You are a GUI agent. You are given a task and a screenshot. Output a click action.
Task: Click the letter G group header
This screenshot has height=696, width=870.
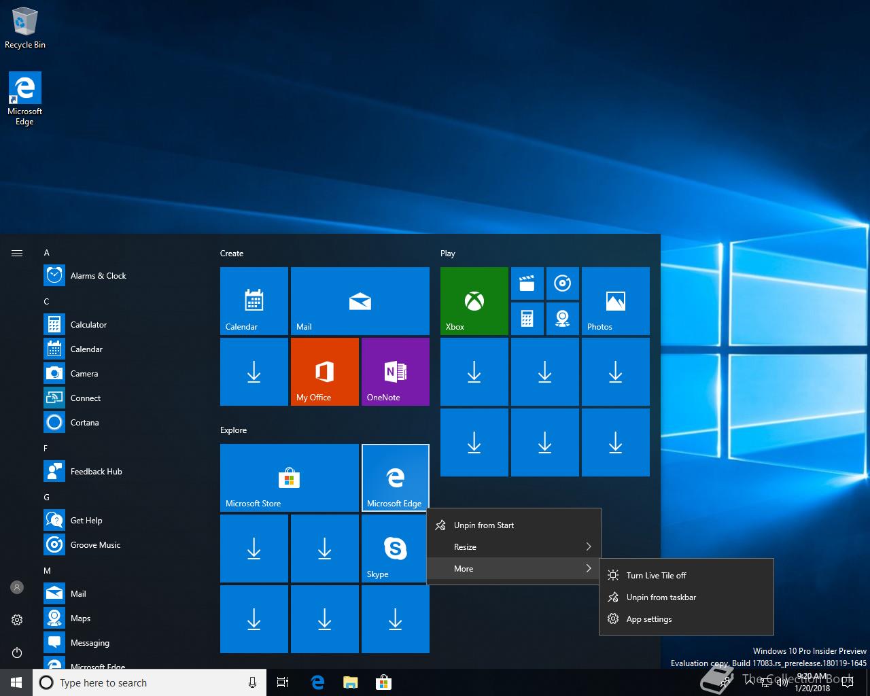tap(47, 498)
